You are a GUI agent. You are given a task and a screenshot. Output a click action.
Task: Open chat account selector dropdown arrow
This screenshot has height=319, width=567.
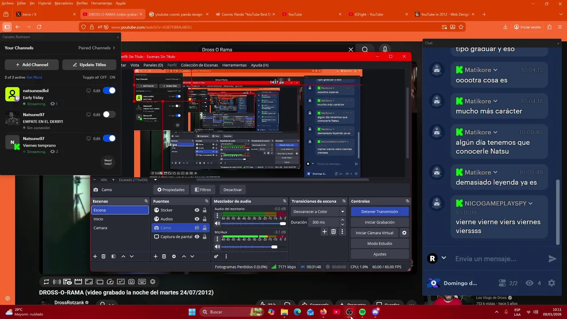click(443, 258)
